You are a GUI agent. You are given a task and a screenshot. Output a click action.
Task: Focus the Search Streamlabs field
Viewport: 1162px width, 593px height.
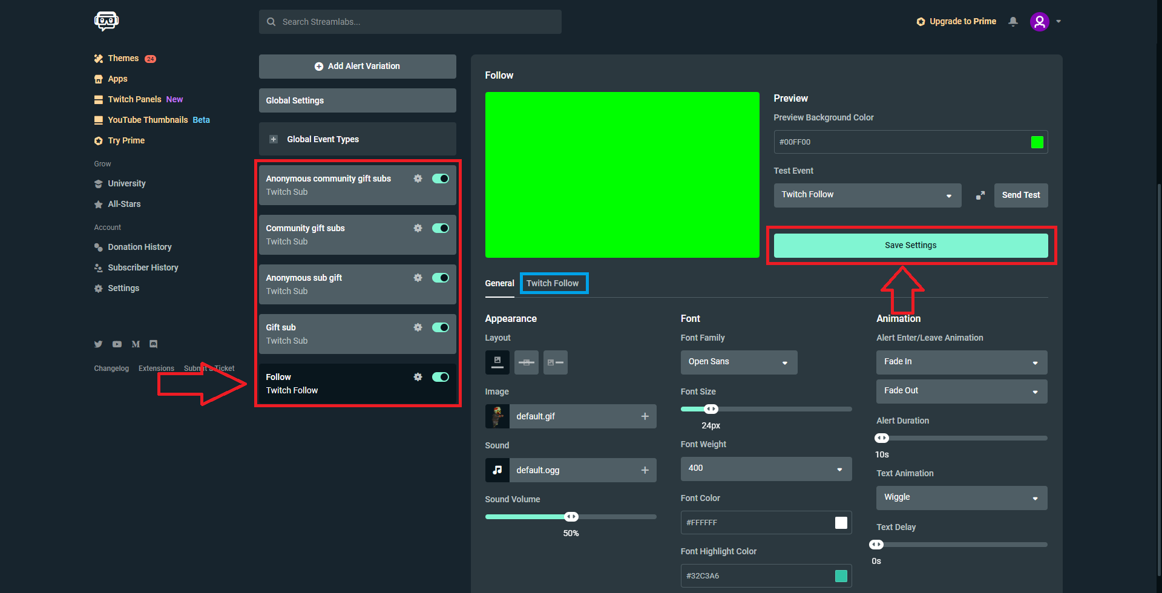410,22
